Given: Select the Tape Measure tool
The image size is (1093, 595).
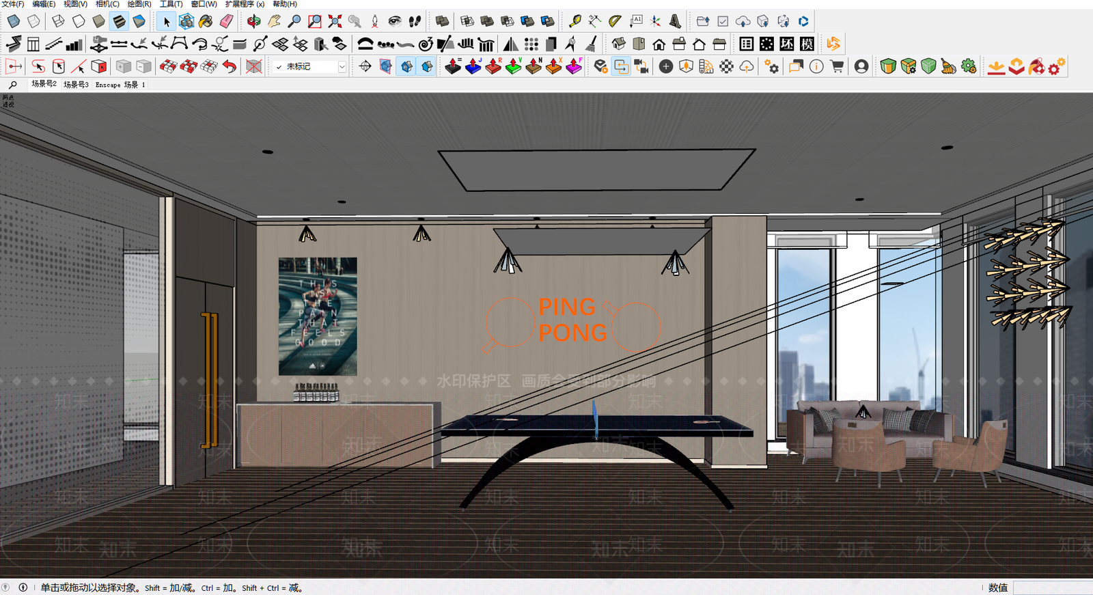Looking at the screenshot, I should pos(575,22).
